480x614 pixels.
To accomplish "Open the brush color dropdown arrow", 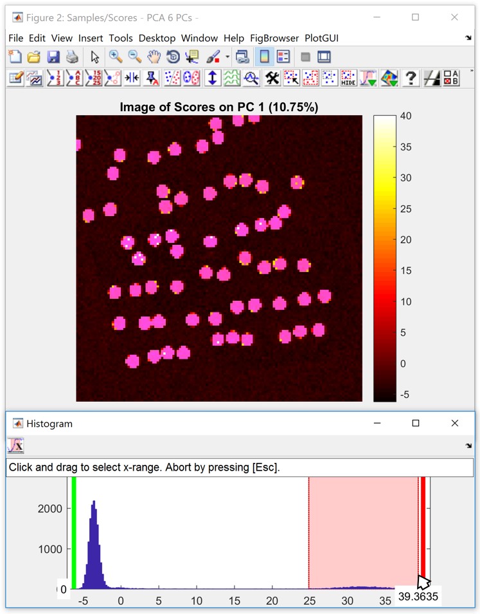I will tap(227, 57).
